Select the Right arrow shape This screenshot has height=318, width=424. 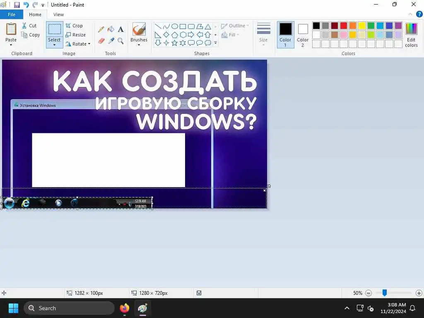pyautogui.click(x=191, y=35)
